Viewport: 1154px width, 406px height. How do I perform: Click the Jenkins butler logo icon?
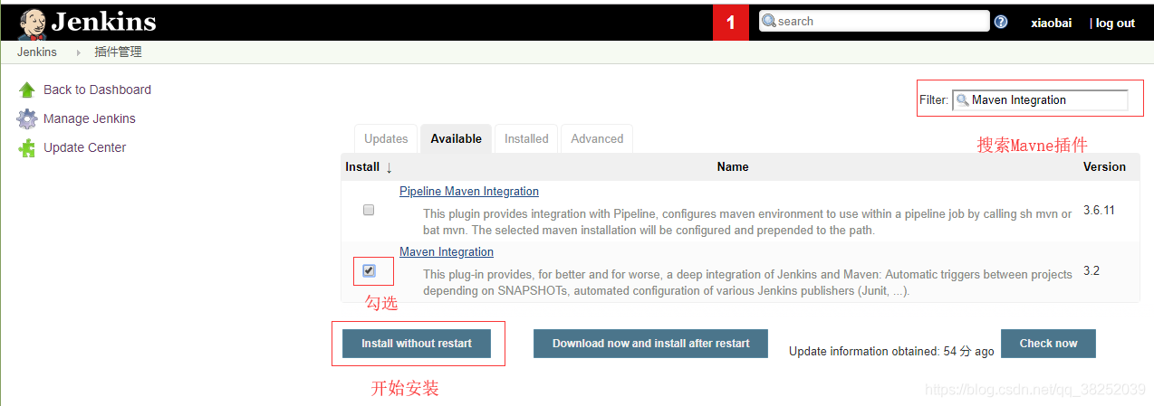coord(32,24)
